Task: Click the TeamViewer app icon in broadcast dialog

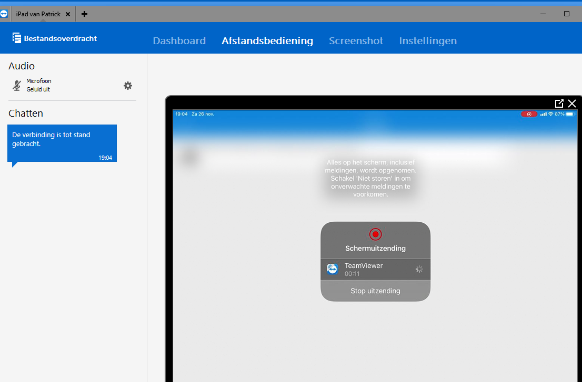Action: point(333,269)
